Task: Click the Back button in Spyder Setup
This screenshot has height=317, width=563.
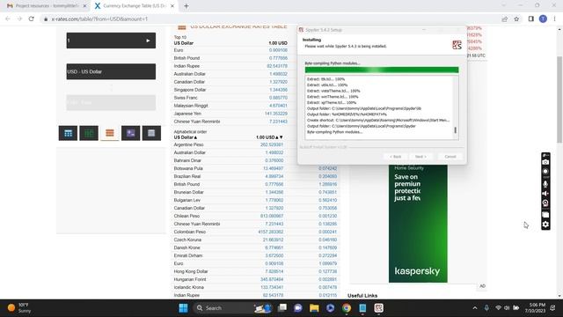Action: 395,157
